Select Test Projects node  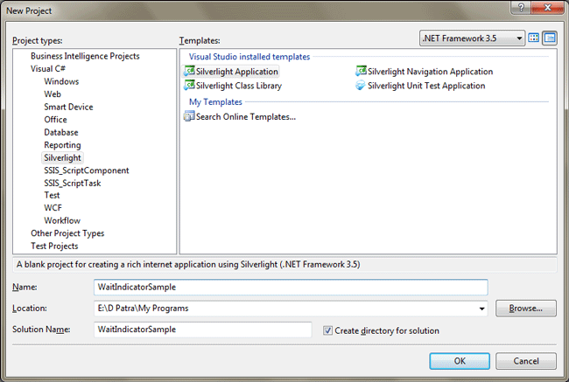click(x=54, y=247)
